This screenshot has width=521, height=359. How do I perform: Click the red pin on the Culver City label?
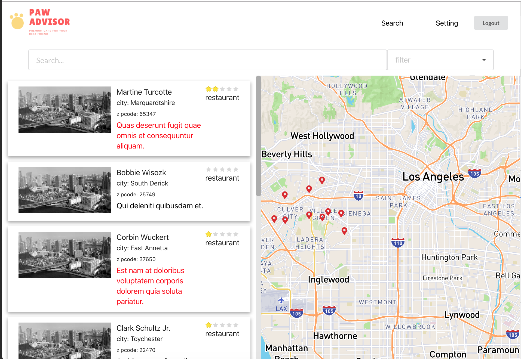click(x=285, y=220)
